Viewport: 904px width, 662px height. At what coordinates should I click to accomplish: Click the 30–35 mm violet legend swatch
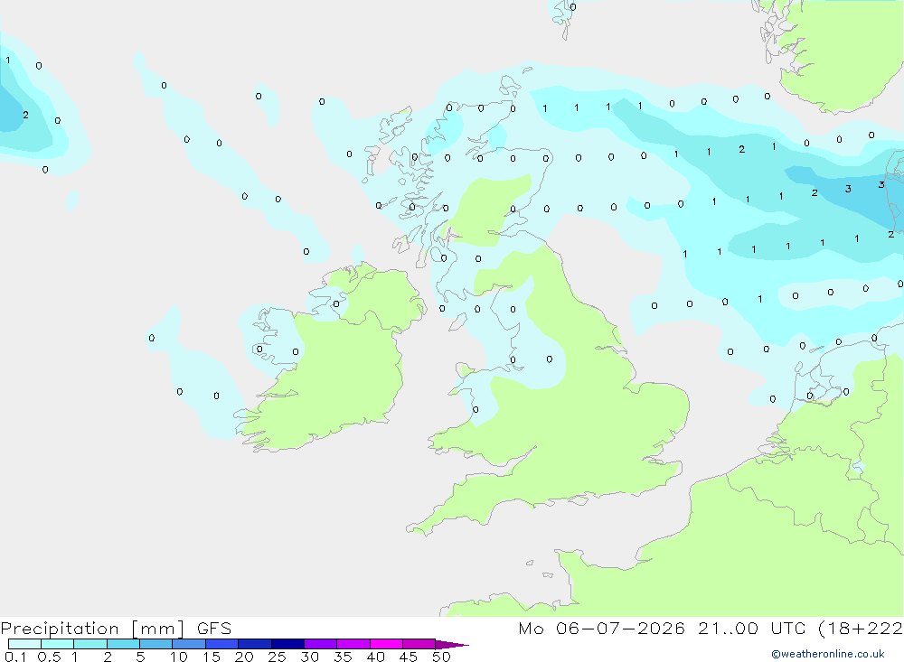[x=321, y=644]
